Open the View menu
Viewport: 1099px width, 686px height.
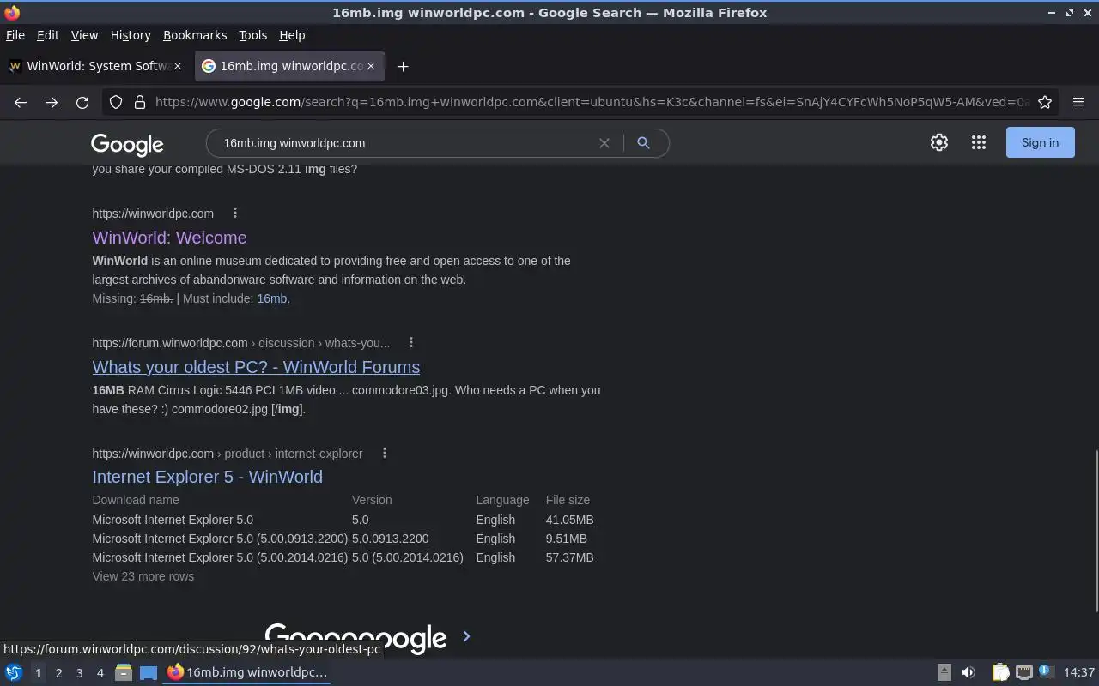pyautogui.click(x=84, y=35)
